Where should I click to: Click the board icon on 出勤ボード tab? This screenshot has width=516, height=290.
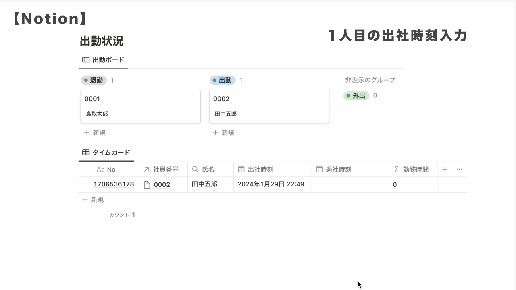[x=86, y=60]
